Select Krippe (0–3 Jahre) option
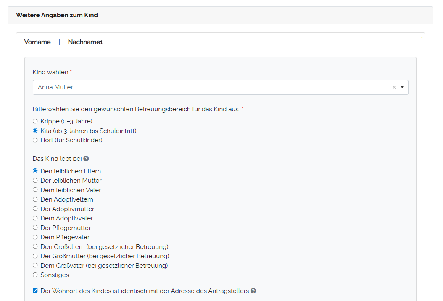The height and width of the screenshot is (301, 443). coord(35,121)
